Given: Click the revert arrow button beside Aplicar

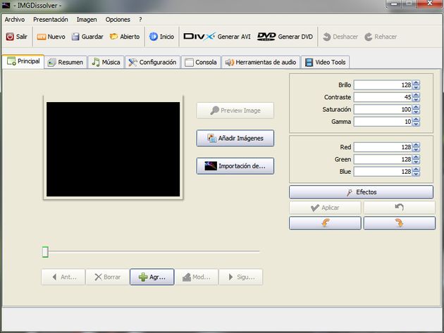Looking at the screenshot, I should [400, 208].
